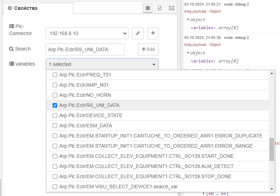Add new Plc-Connector with plus icon
280x196 pixels.
tap(153, 33)
